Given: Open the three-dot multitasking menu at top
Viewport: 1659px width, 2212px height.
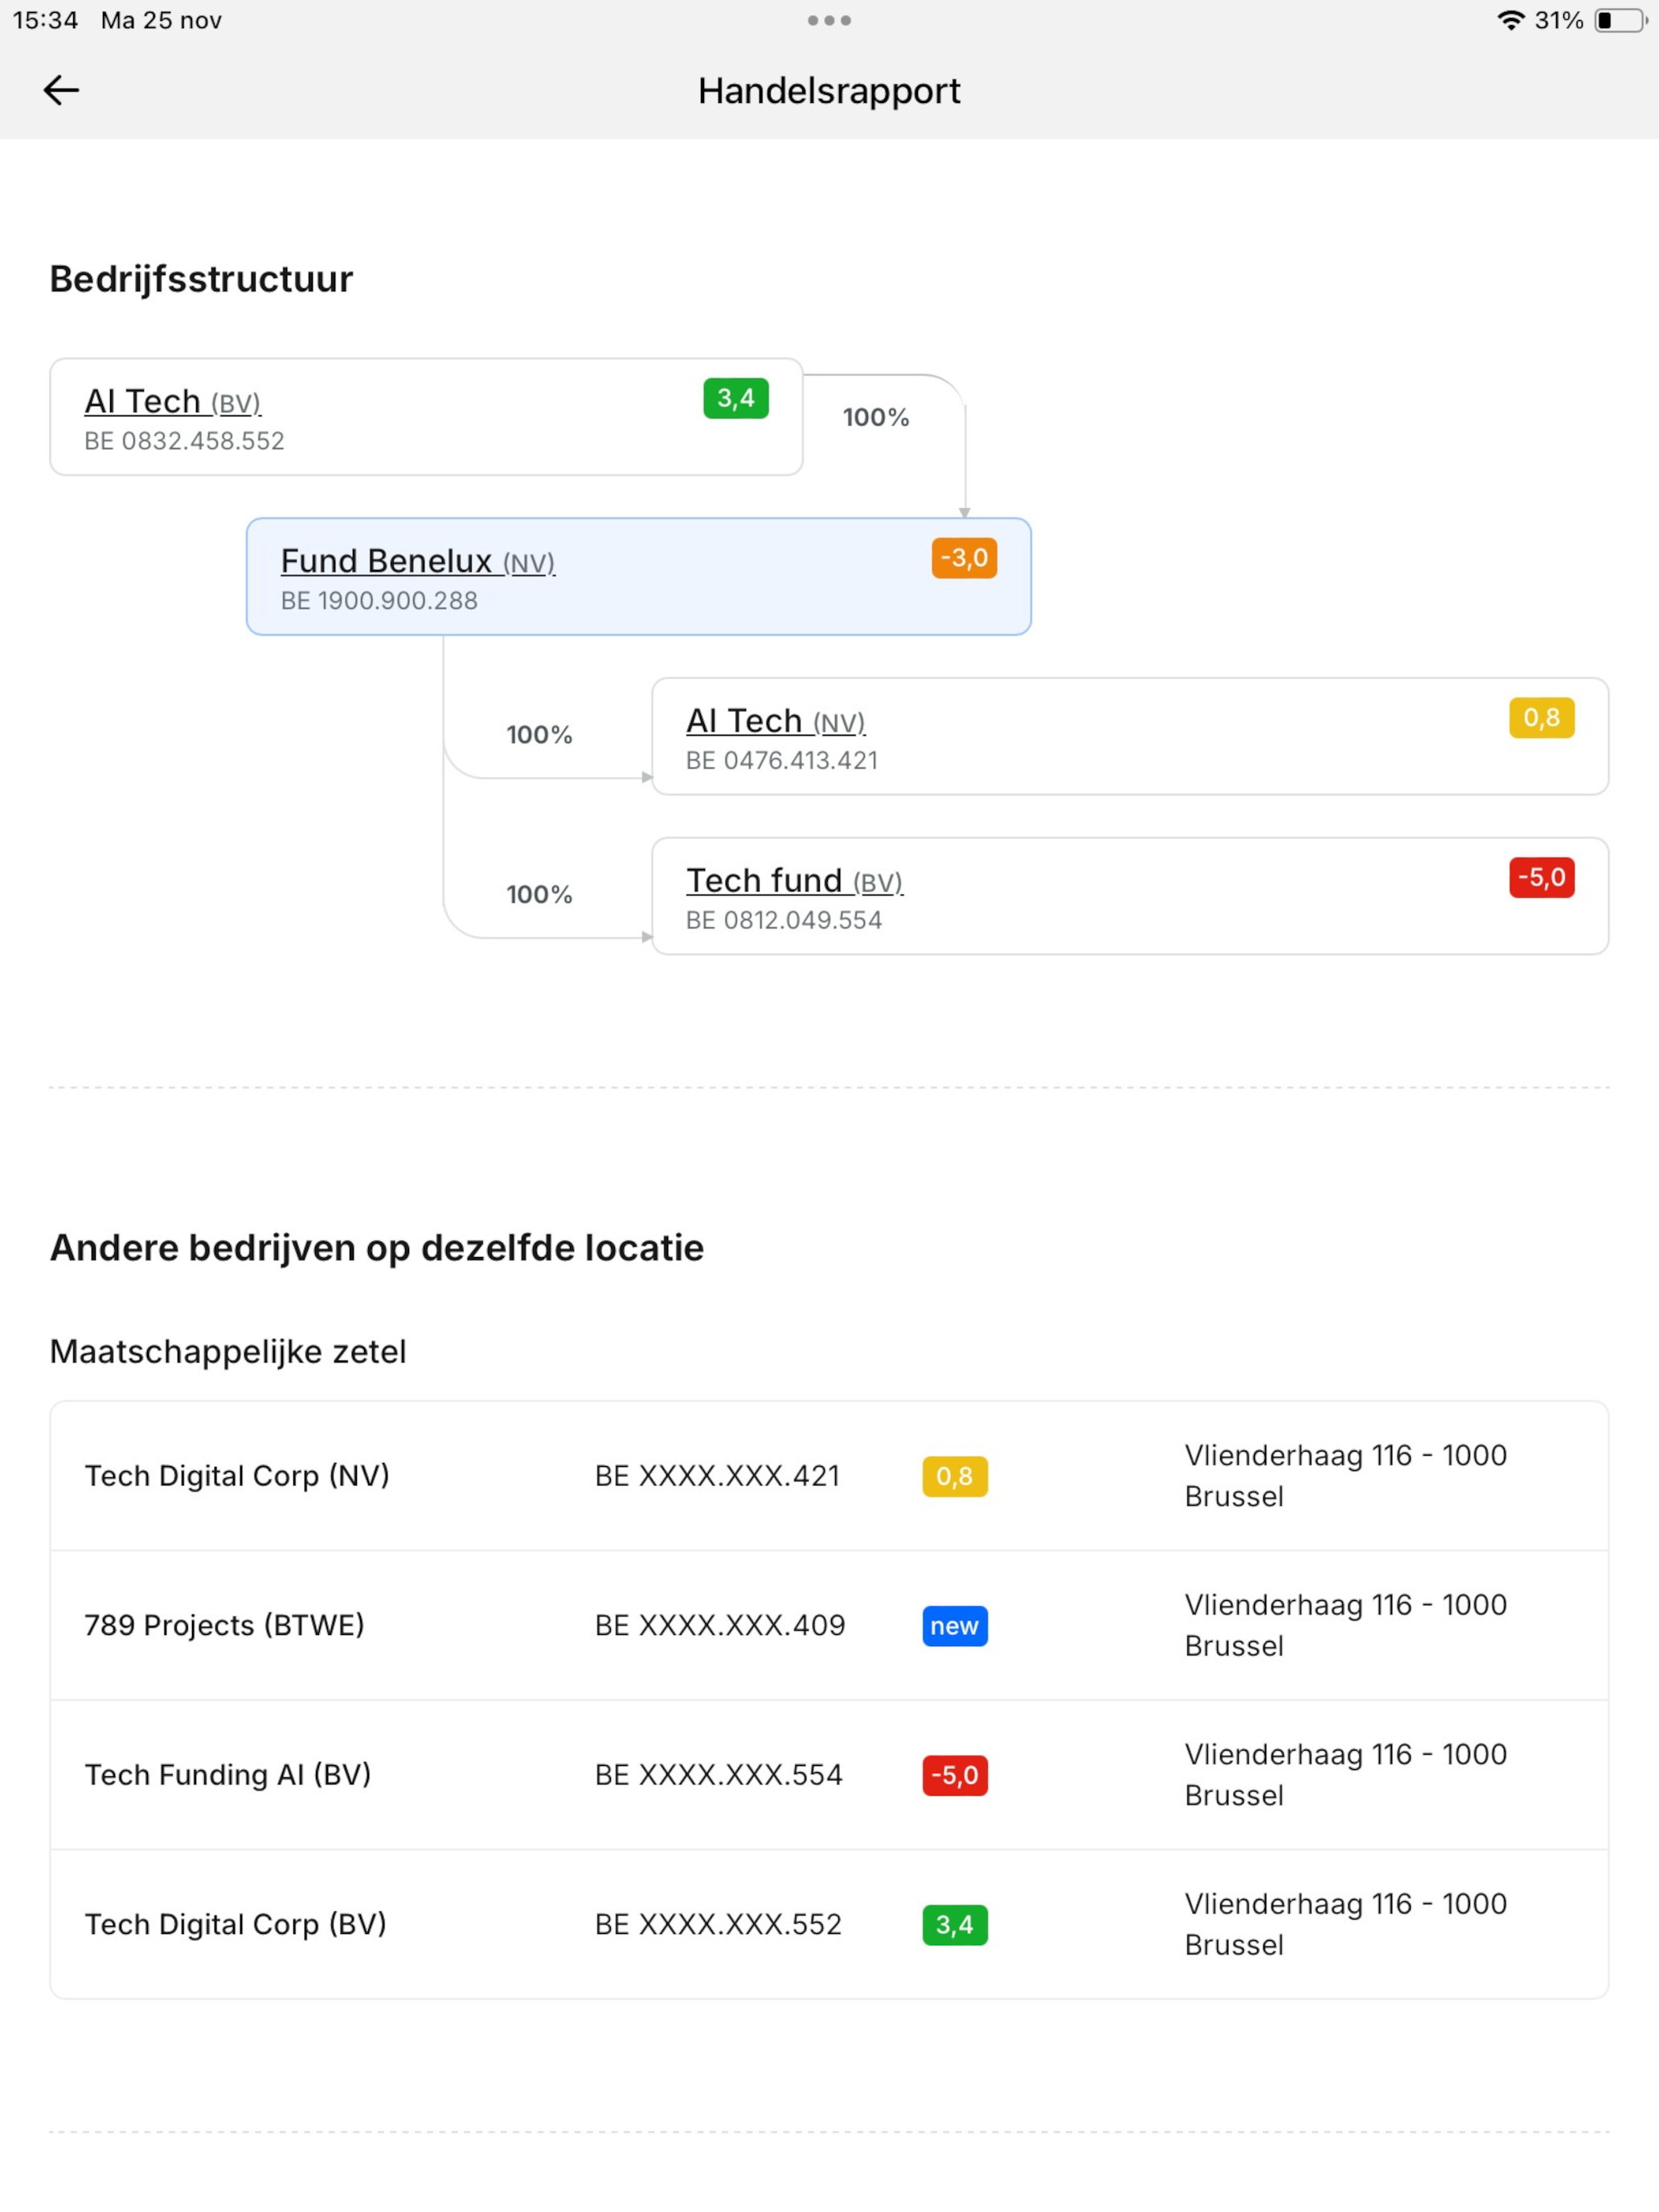Looking at the screenshot, I should click(x=829, y=20).
